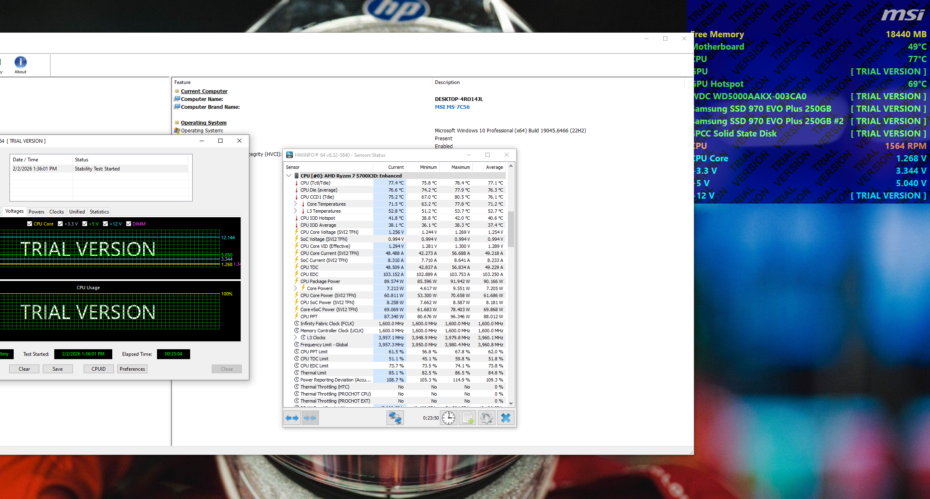Uncheck the CPU Core graph checkbox

click(29, 224)
